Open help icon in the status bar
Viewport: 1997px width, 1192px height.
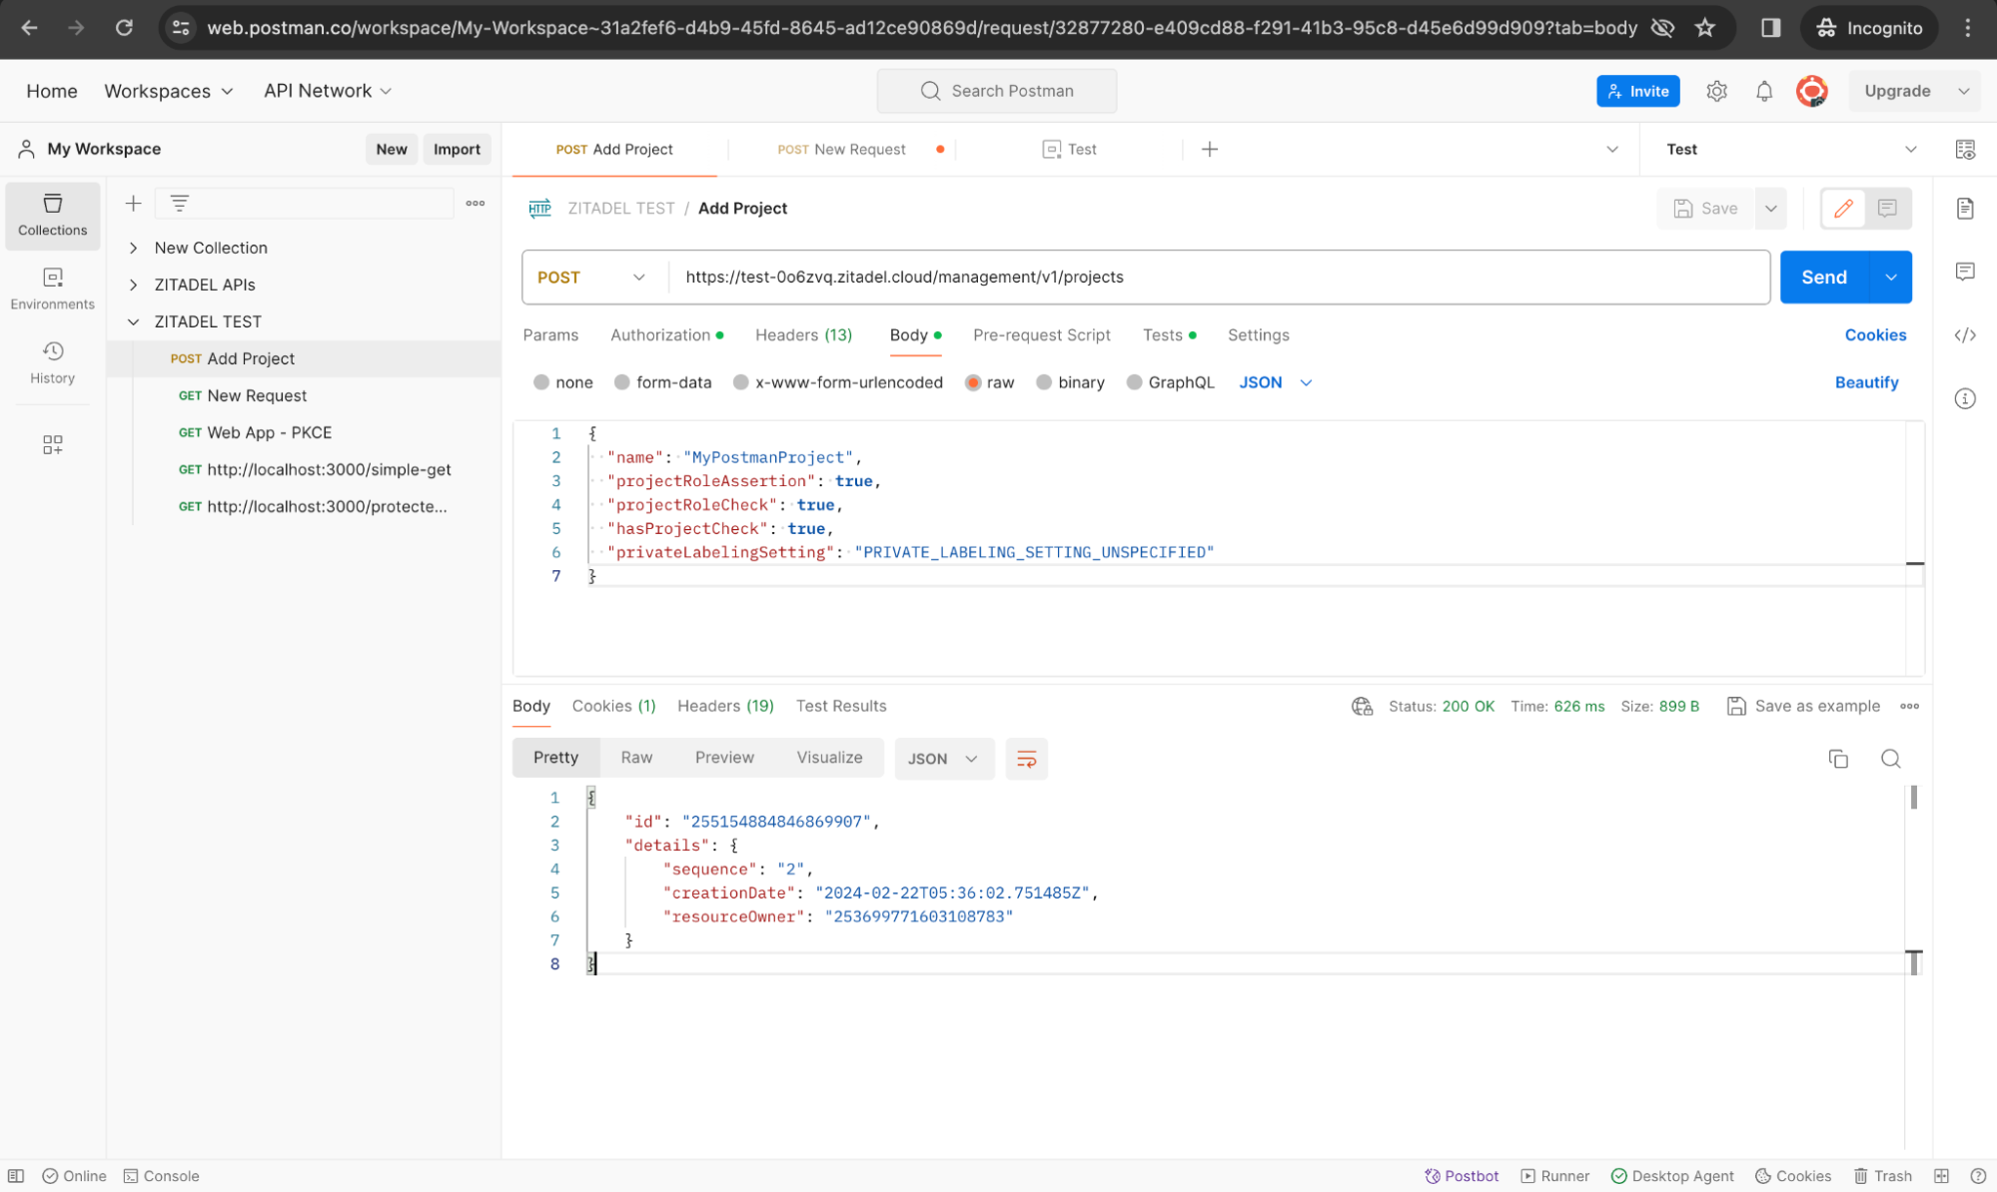1977,1176
